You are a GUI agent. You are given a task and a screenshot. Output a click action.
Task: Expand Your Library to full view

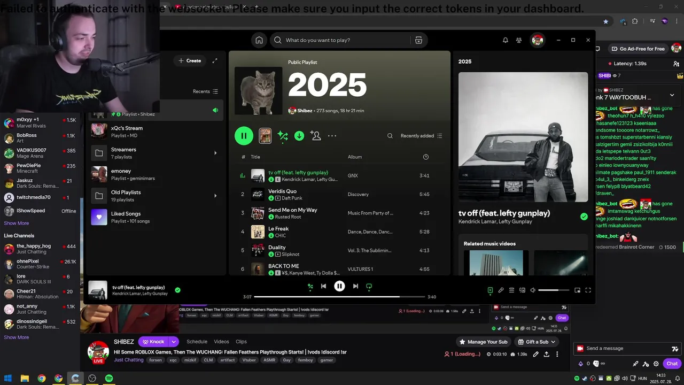click(x=215, y=60)
